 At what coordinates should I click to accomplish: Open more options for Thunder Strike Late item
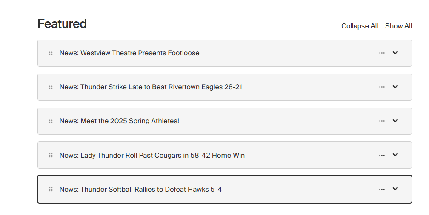[382, 87]
